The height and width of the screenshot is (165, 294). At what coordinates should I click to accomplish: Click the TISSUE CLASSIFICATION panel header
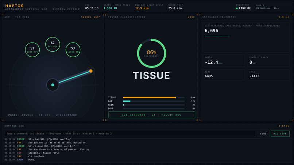(x=127, y=17)
